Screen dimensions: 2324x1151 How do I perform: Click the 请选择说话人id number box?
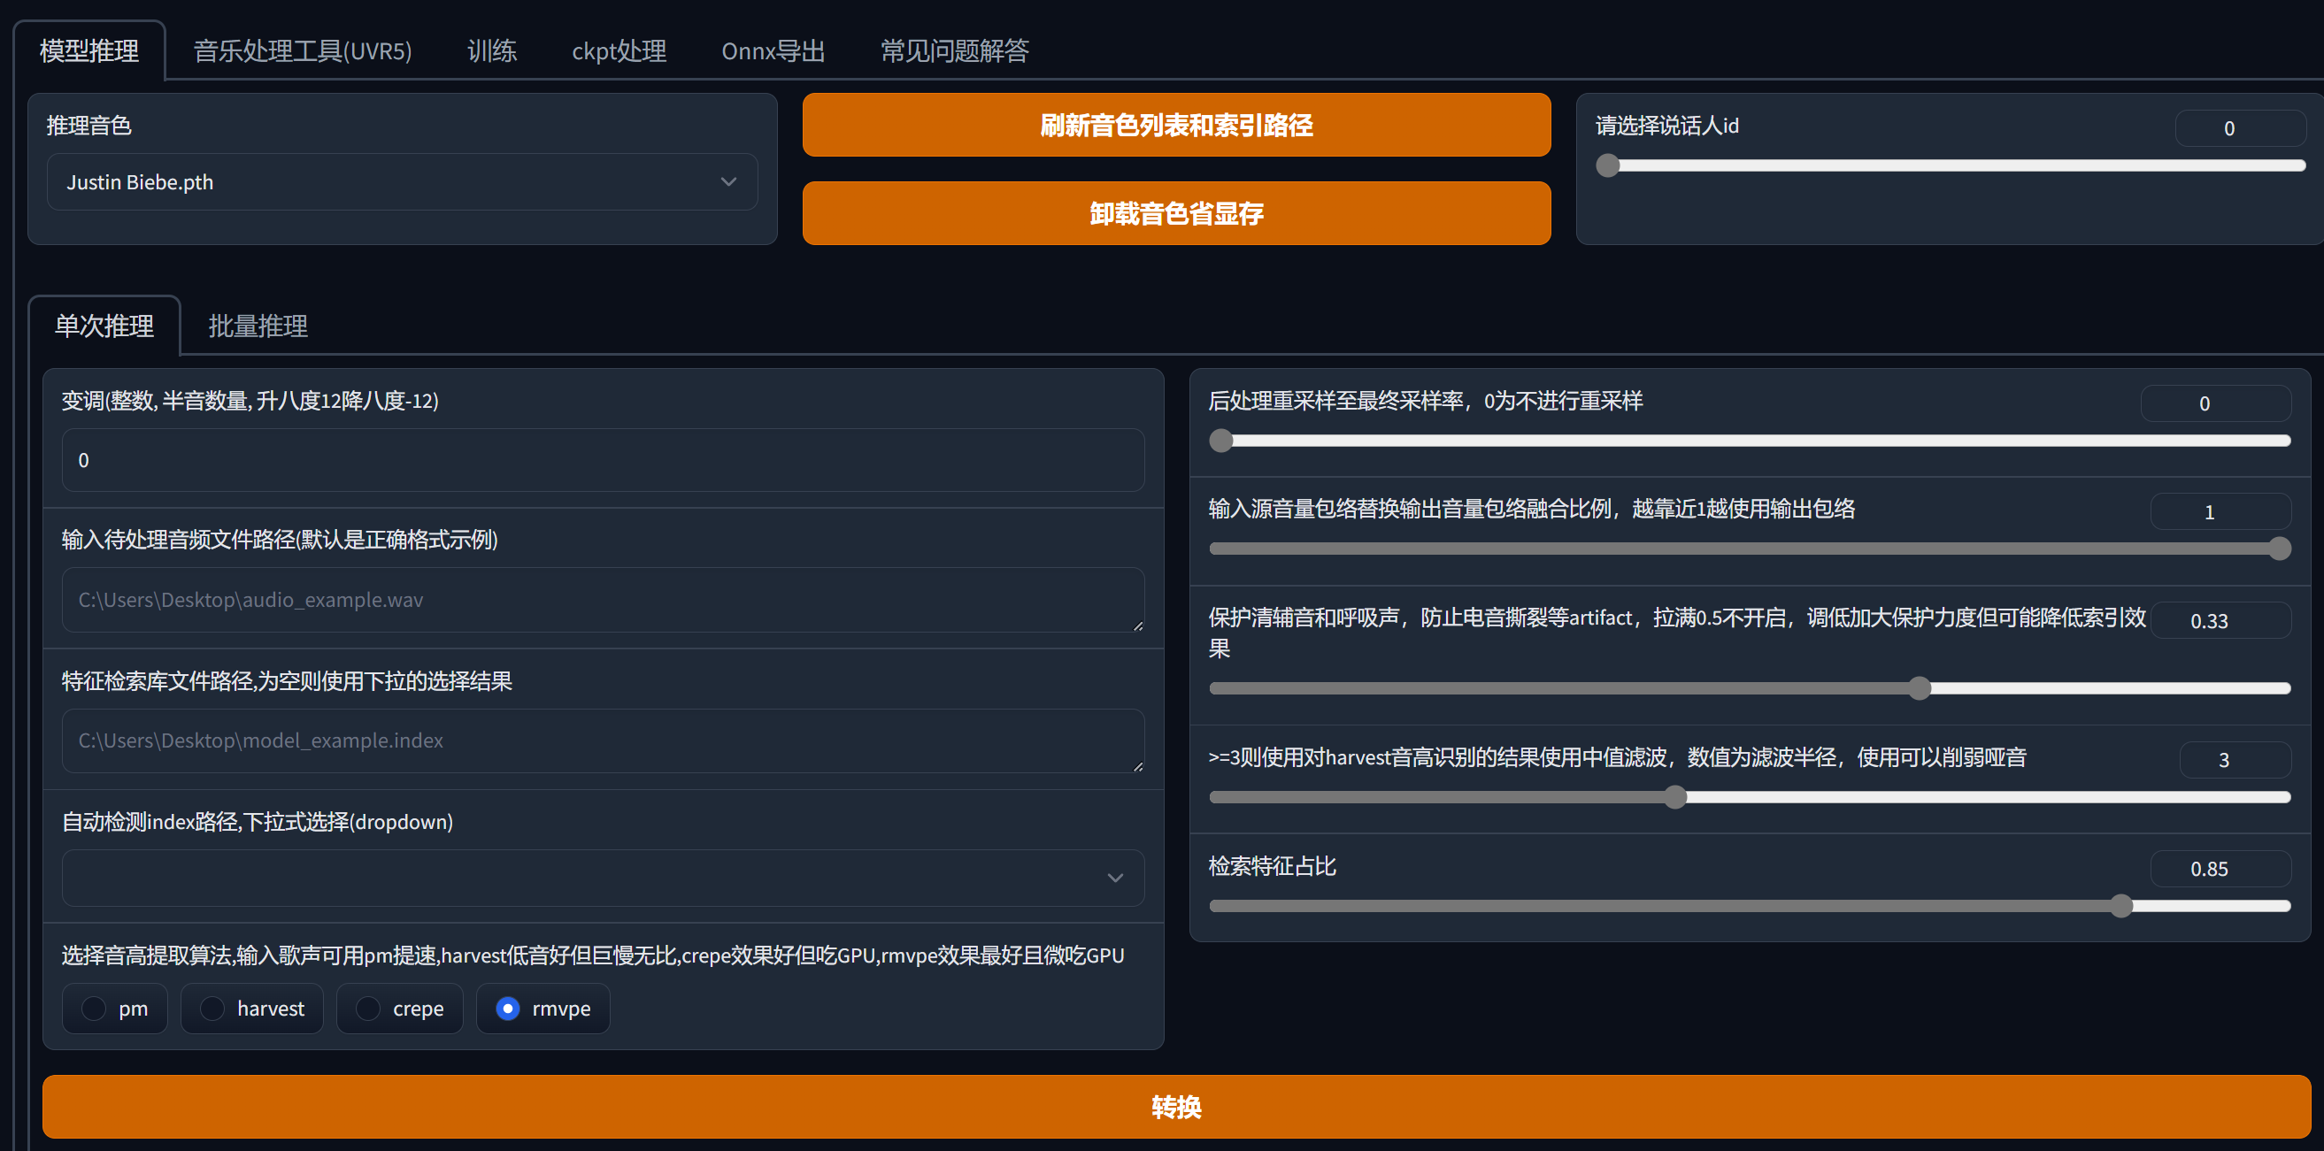[2239, 128]
